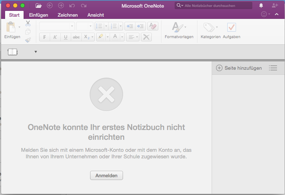Image resolution: width=285 pixels, height=195 pixels.
Task: Open a notebook via the folder icon
Action: pos(38,6)
